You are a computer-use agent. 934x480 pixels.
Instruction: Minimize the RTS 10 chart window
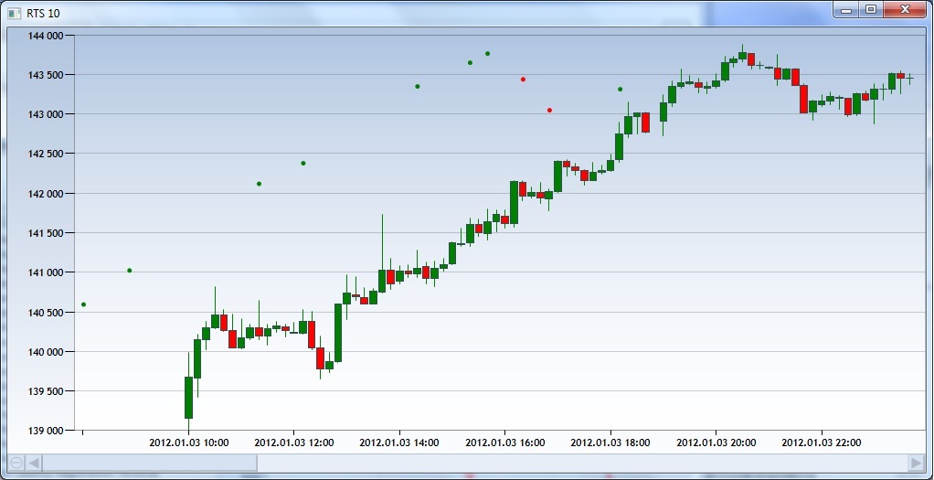[x=846, y=9]
